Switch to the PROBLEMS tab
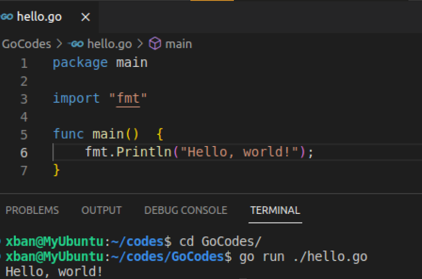Image resolution: width=422 pixels, height=279 pixels. coord(32,210)
